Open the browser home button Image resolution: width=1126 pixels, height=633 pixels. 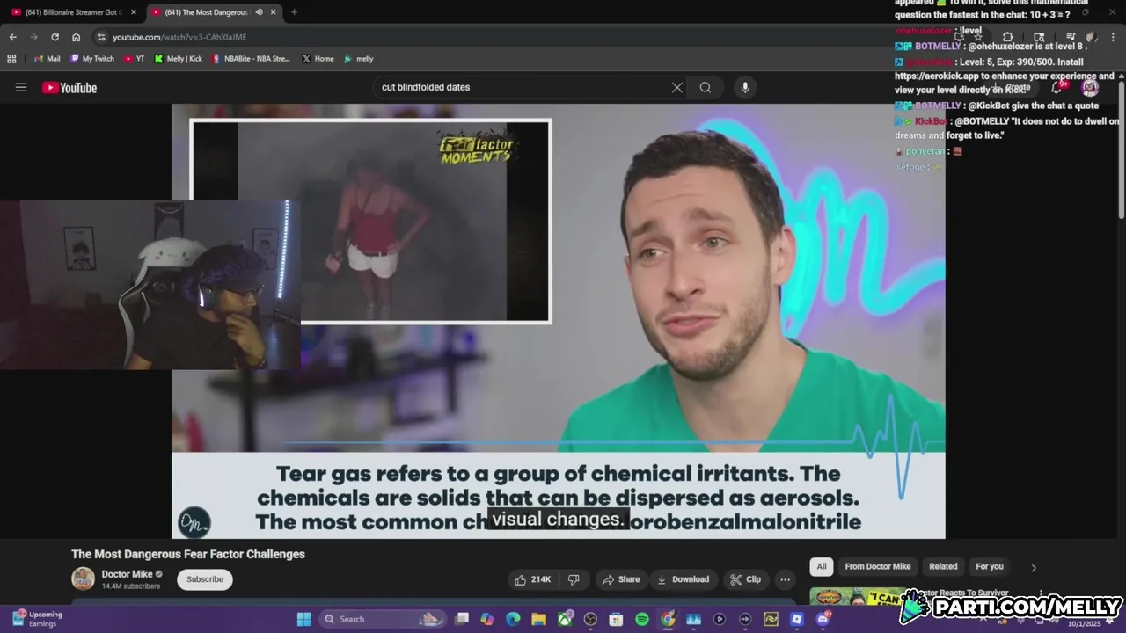pos(77,37)
